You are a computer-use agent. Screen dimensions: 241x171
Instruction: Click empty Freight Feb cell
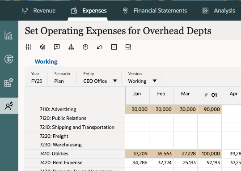tap(161, 136)
